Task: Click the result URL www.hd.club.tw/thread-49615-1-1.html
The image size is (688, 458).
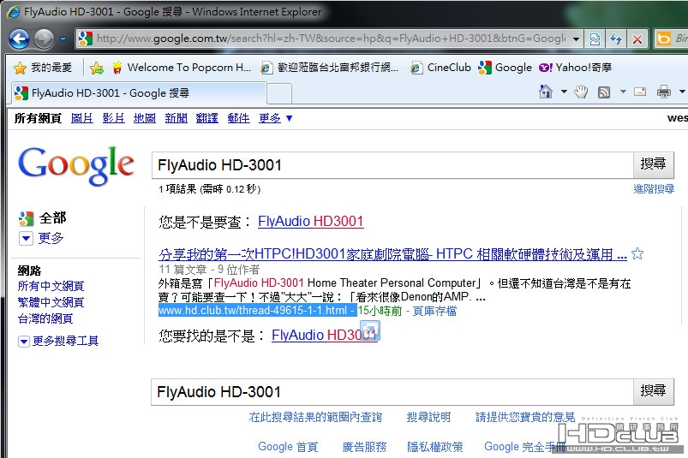Action: [x=253, y=311]
